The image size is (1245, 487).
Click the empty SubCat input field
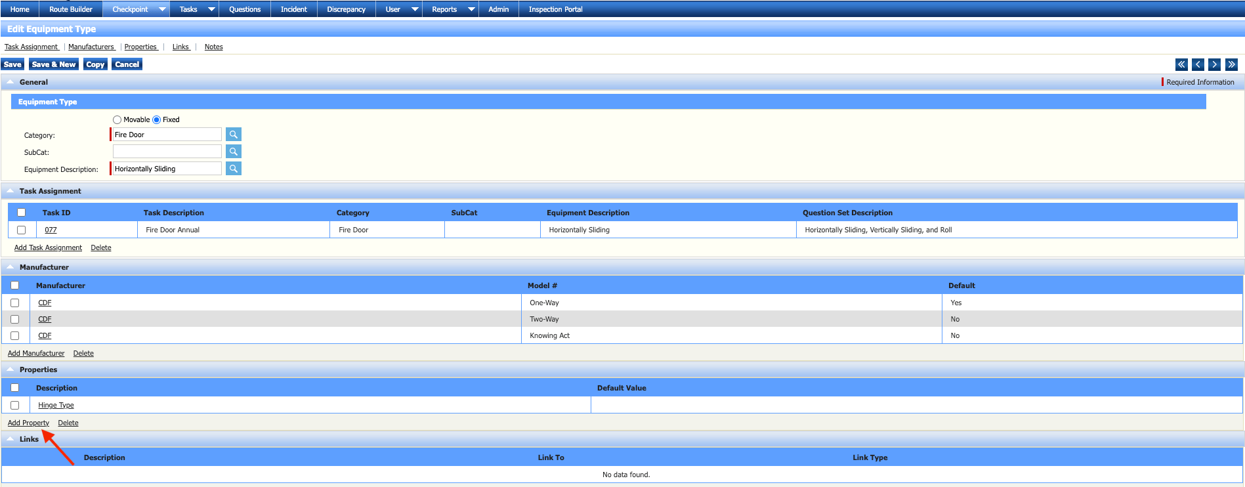167,152
